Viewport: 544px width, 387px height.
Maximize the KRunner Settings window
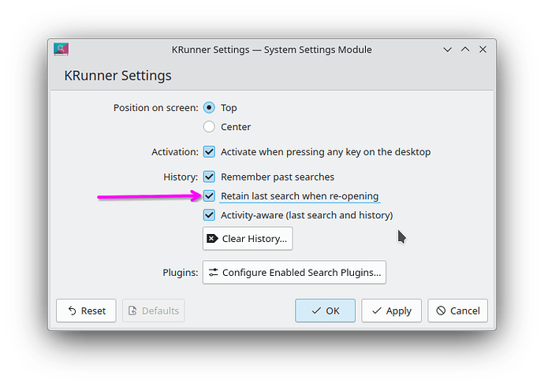tap(465, 49)
